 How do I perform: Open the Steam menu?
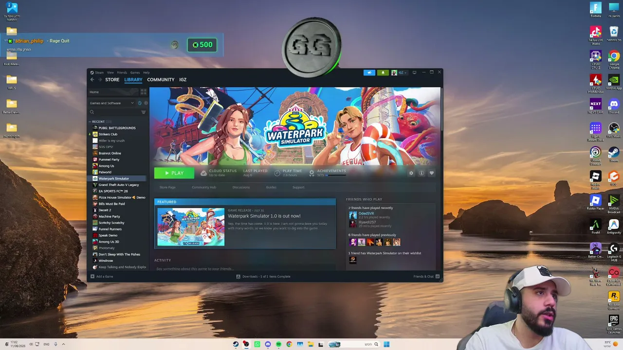[99, 72]
